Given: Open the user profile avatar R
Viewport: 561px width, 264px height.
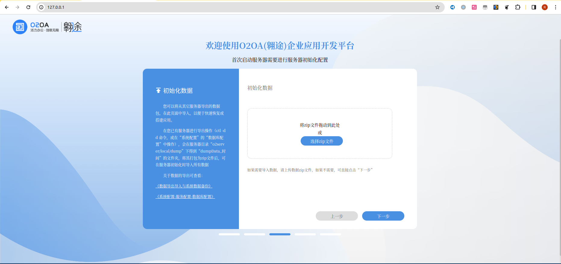Looking at the screenshot, I should coord(544,7).
